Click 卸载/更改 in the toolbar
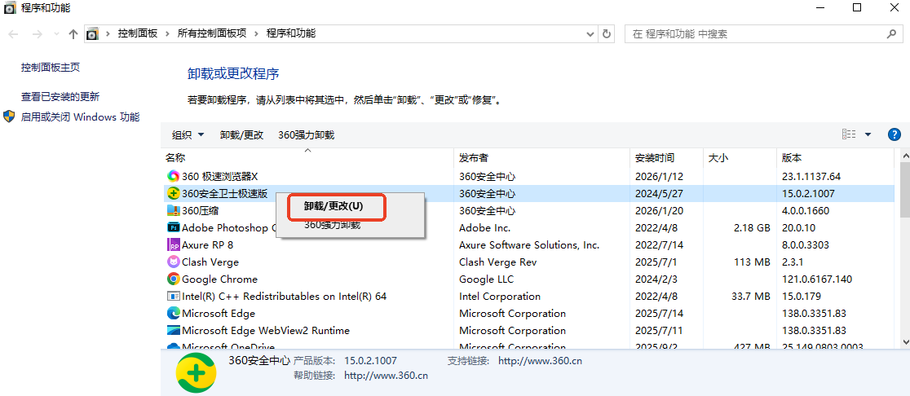The image size is (910, 396). click(x=242, y=134)
